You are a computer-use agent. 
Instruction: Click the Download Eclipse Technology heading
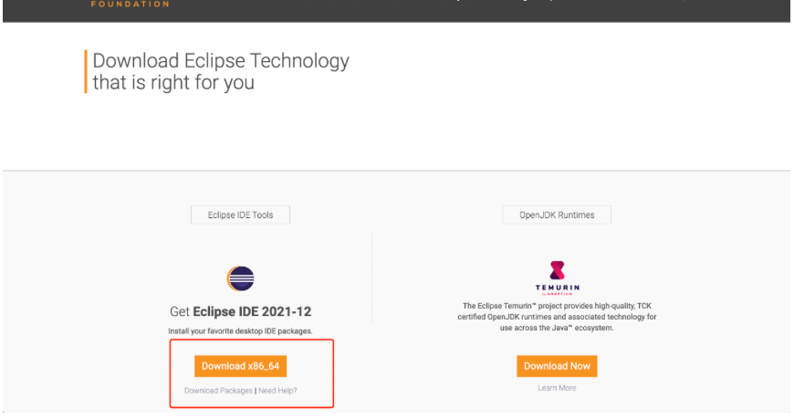pos(221,61)
